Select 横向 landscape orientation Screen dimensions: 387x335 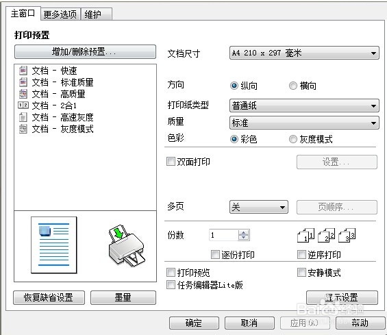click(x=293, y=86)
